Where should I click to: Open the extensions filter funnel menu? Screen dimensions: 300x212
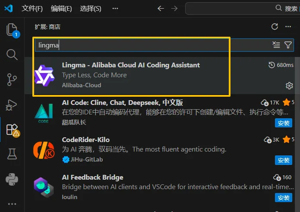tap(288, 44)
